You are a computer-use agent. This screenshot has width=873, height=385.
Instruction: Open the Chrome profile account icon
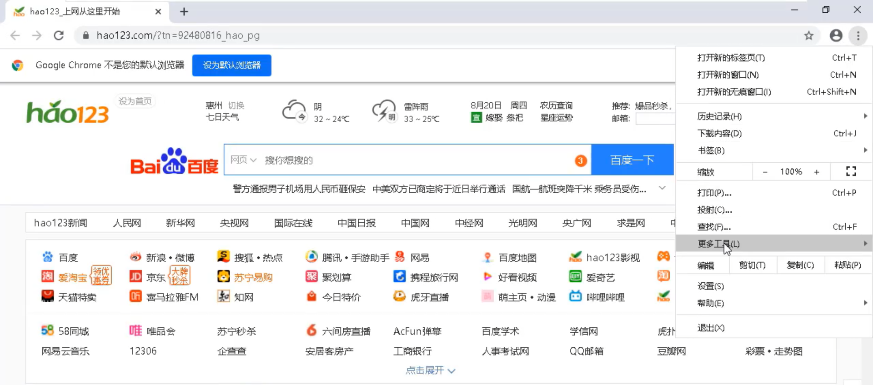(x=836, y=35)
